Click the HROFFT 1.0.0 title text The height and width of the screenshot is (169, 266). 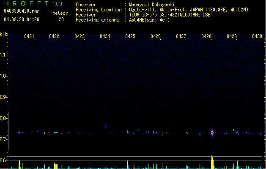(x=33, y=3)
